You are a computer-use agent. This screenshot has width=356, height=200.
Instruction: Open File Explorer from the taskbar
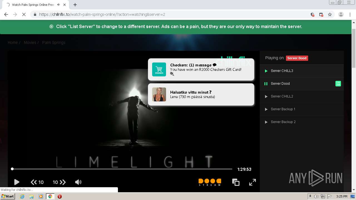31,196
